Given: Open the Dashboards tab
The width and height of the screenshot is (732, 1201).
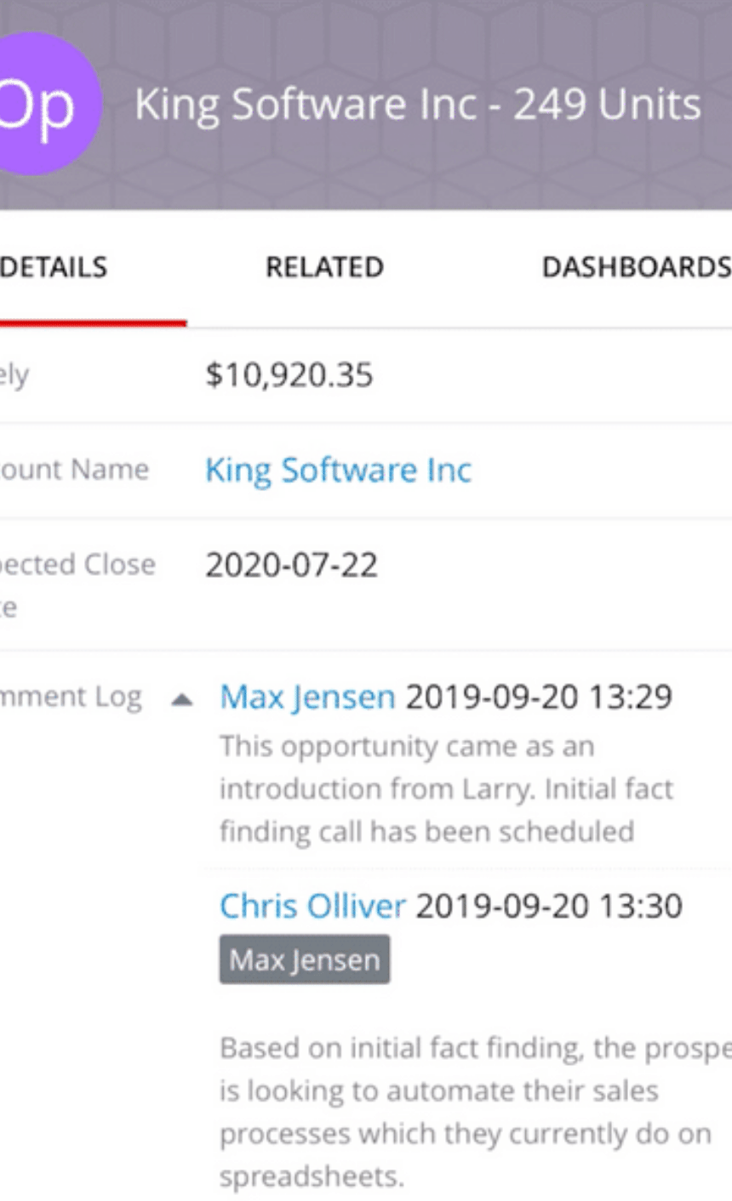Looking at the screenshot, I should (x=636, y=267).
